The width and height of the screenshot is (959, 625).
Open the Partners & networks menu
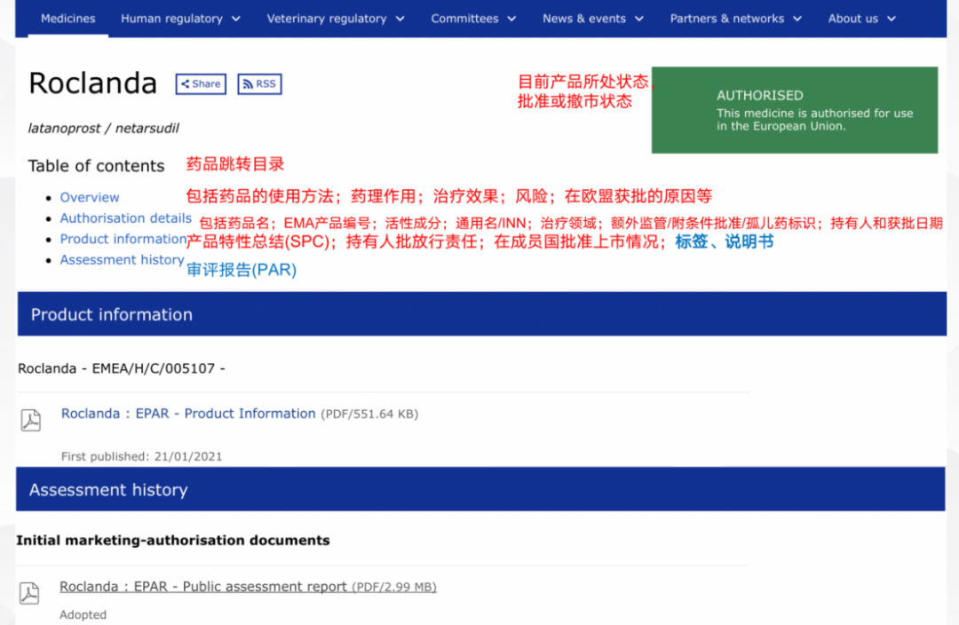[726, 19]
